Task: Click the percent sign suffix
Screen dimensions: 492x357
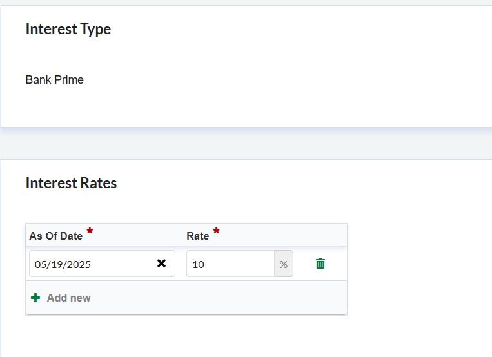Action: (284, 264)
